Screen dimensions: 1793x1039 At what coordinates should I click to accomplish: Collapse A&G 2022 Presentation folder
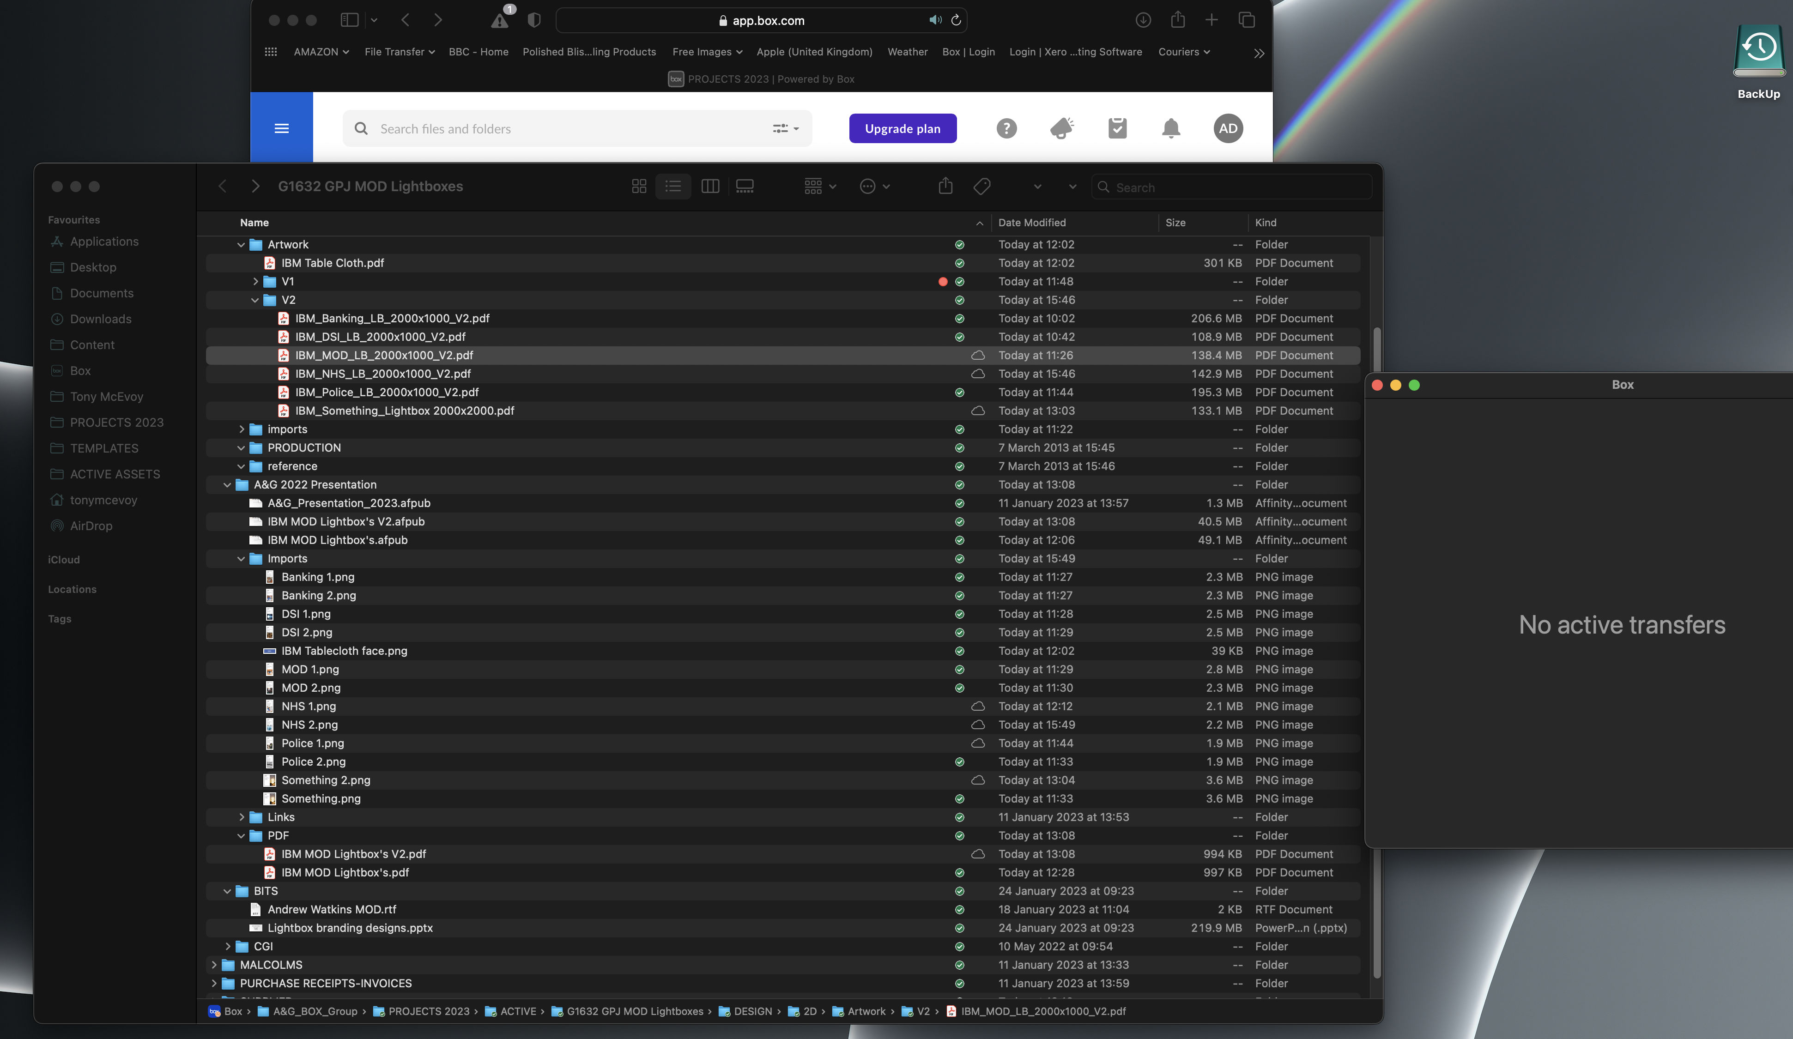pos(227,485)
